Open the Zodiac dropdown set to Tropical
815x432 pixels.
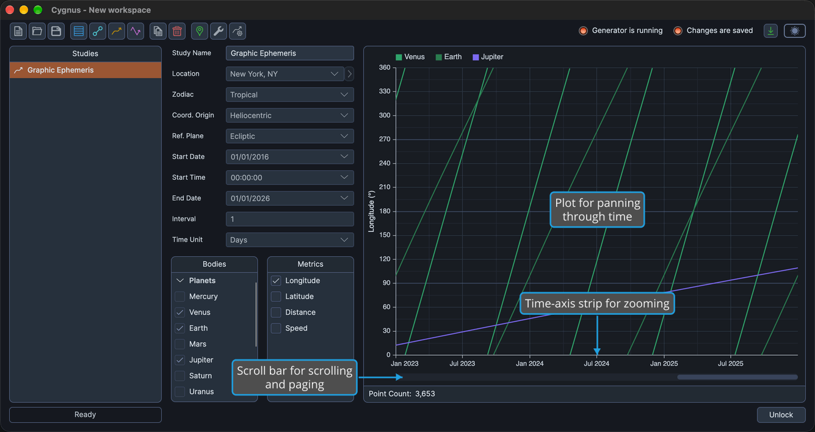[x=290, y=95]
